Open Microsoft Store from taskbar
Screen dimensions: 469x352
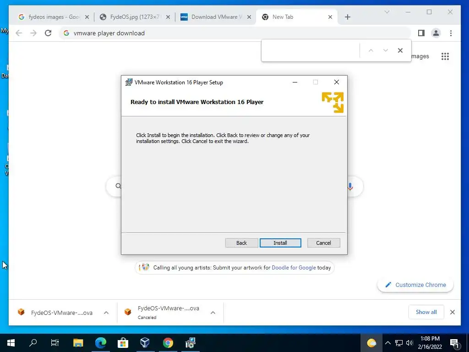[123, 343]
